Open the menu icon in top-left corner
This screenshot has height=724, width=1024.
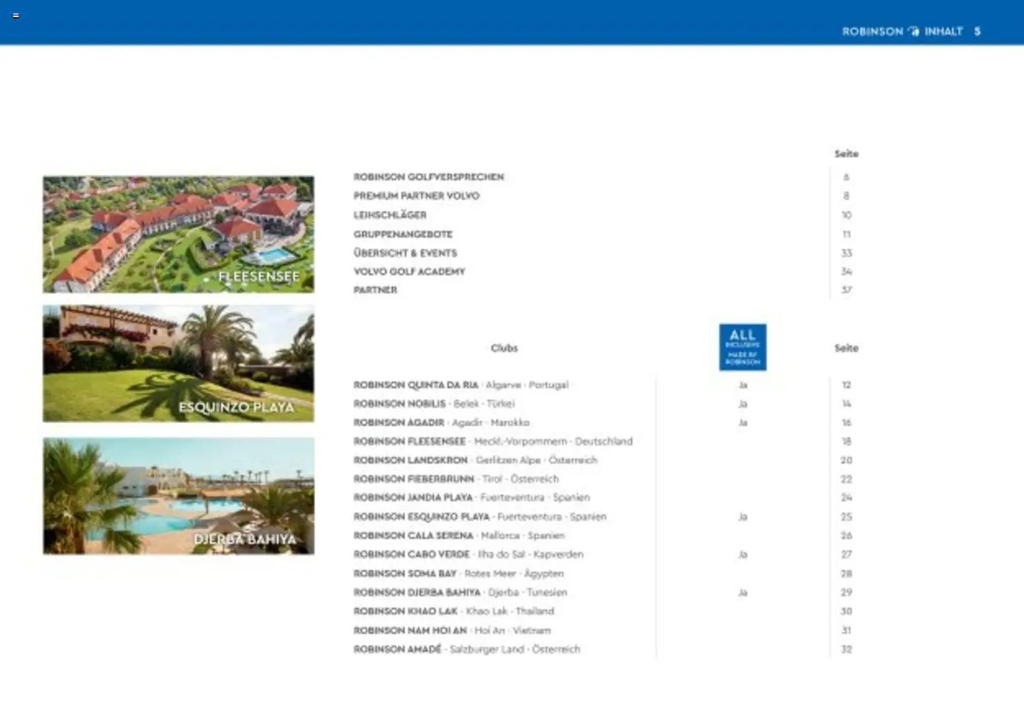tap(16, 15)
